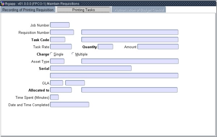Click the Requisition Number code field
The width and height of the screenshot is (217, 137).
pyautogui.click(x=62, y=32)
